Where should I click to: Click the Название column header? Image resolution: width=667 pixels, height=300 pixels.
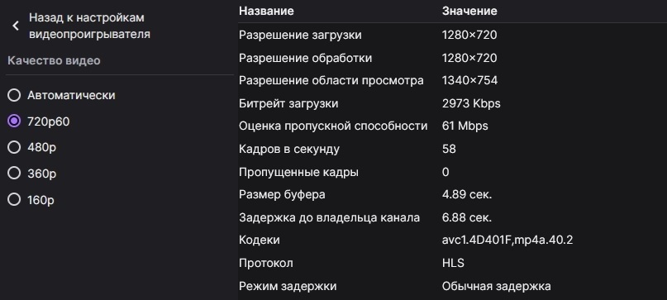tap(266, 11)
